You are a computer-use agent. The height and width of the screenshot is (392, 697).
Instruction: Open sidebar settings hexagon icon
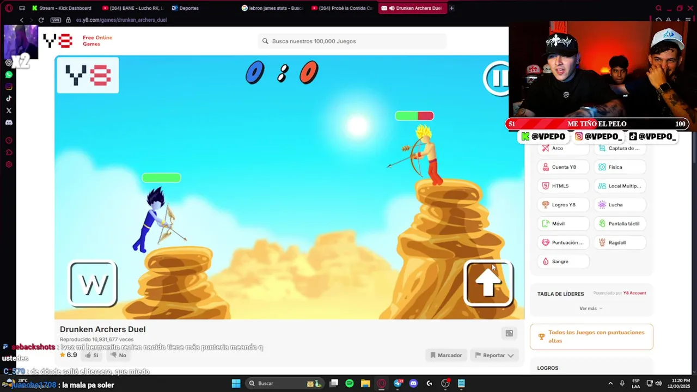(9, 164)
